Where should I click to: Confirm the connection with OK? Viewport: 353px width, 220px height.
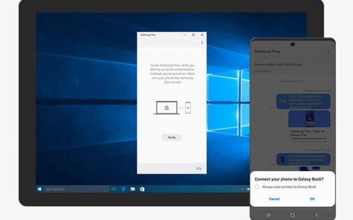click(x=312, y=199)
